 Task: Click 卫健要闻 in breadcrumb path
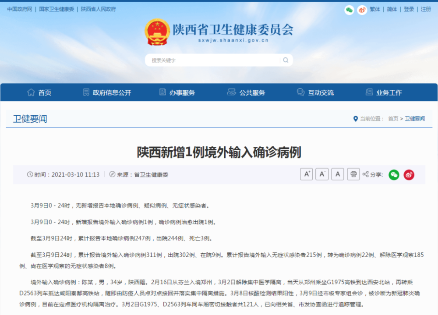(414, 119)
